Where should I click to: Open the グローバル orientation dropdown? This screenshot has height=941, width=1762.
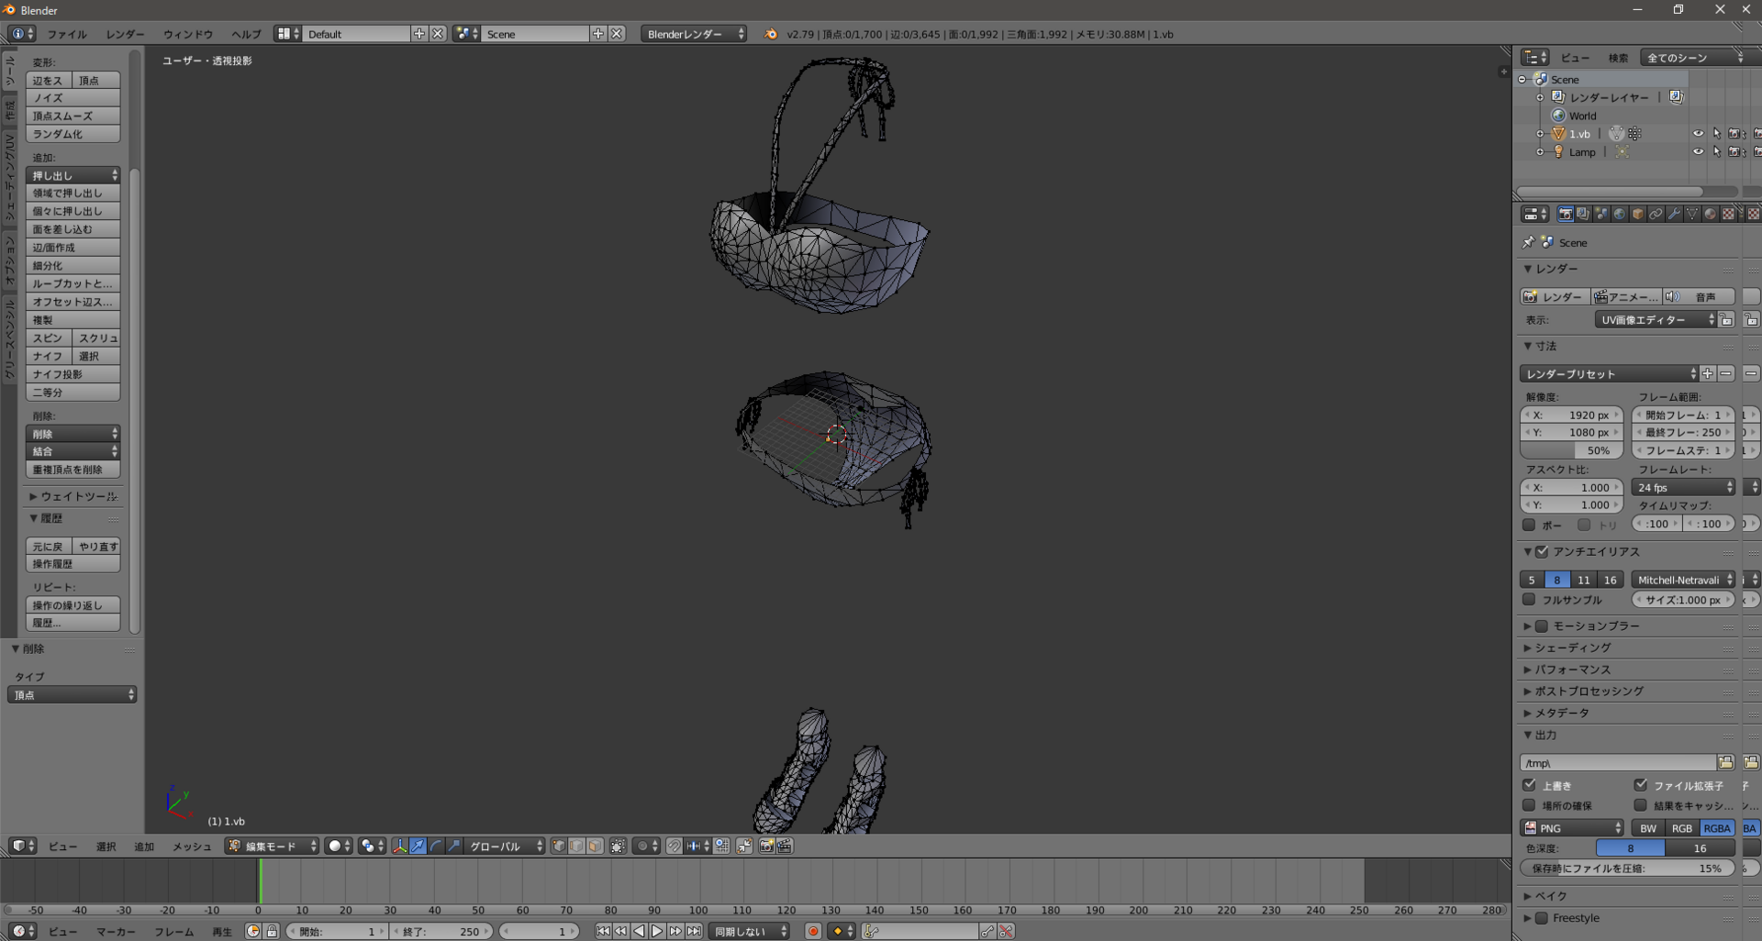pyautogui.click(x=506, y=846)
